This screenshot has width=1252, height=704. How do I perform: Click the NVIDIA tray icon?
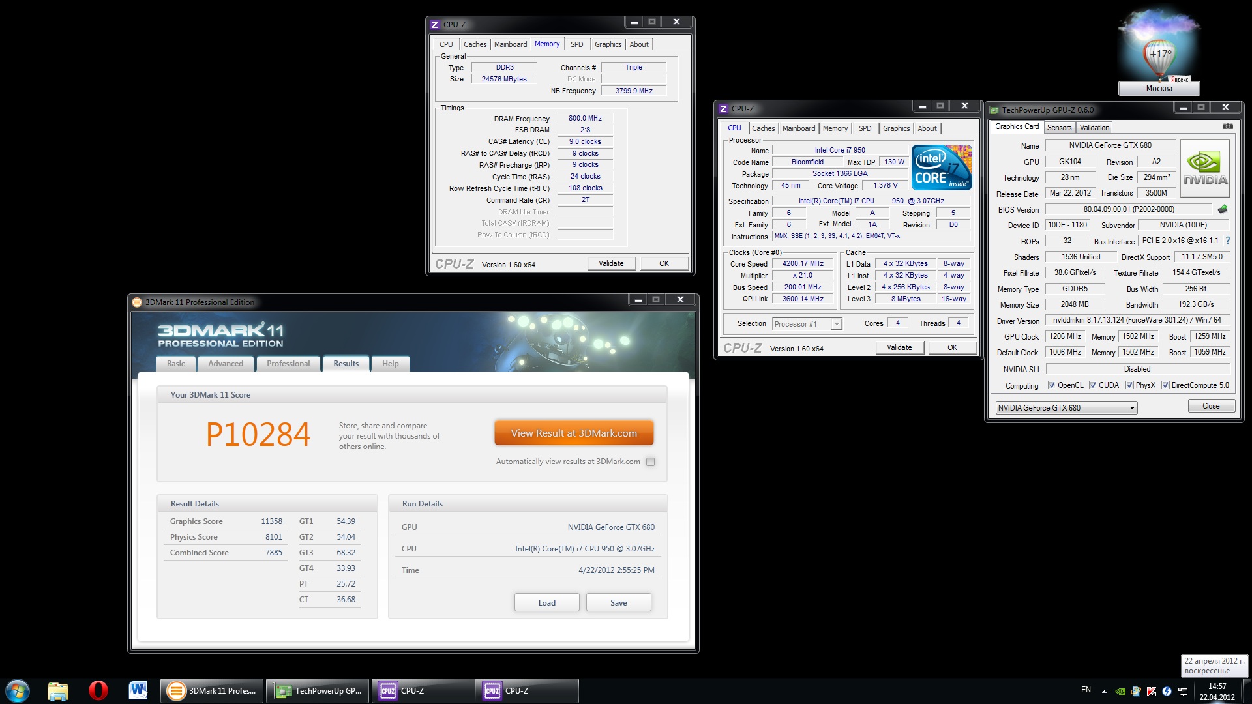tap(1120, 691)
